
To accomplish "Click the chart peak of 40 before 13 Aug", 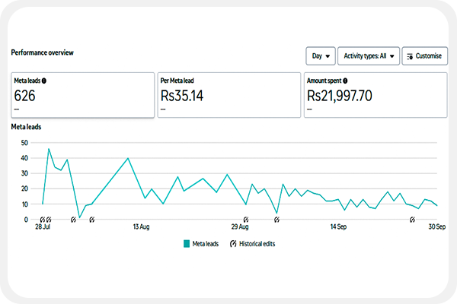I will 128,158.
